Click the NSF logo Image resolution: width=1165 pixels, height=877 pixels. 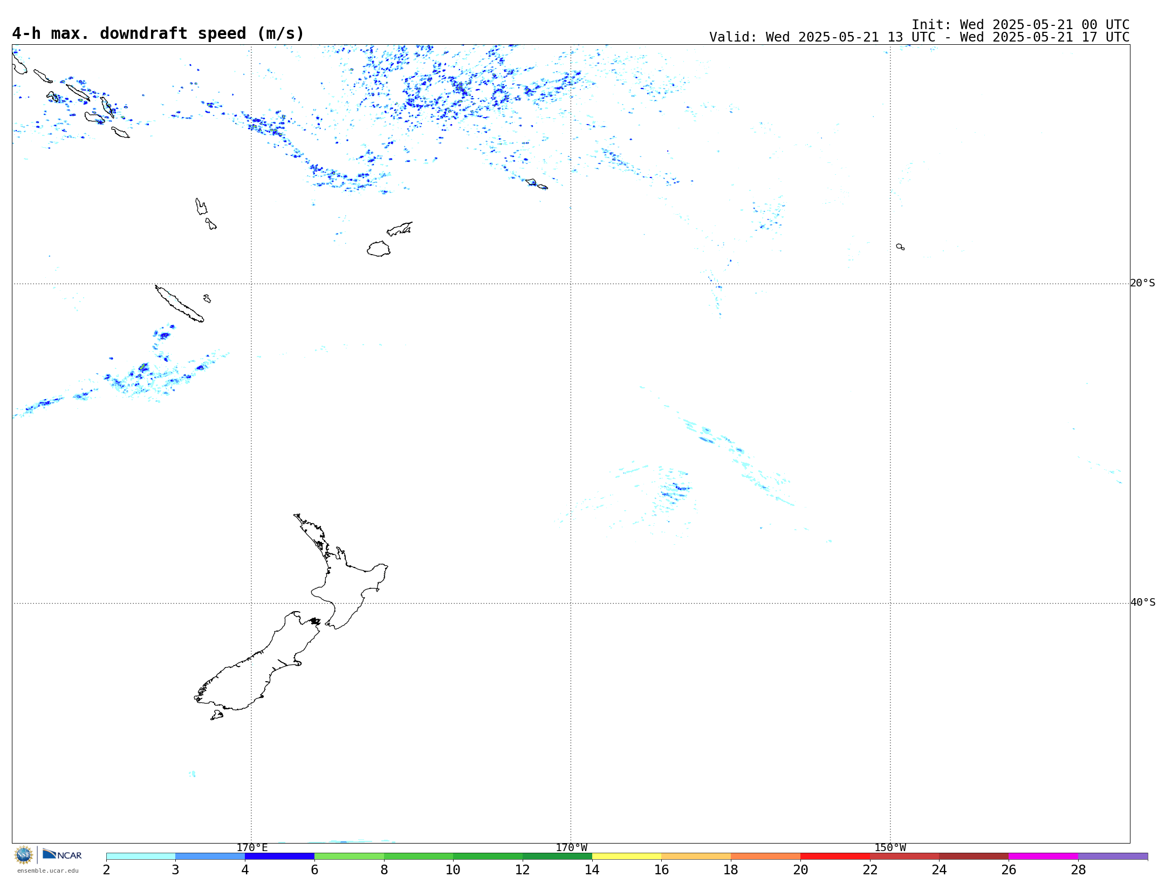tap(24, 855)
